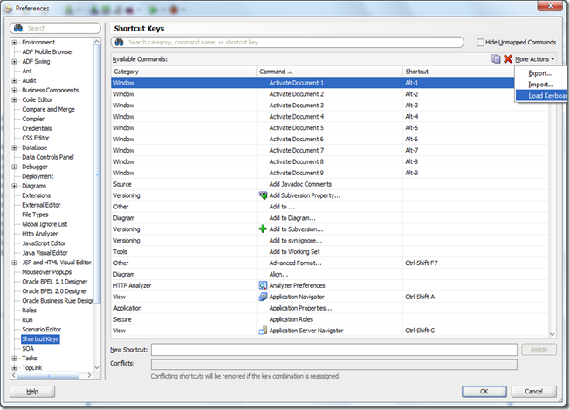This screenshot has height=410, width=570.
Task: Sort by the Shortcut column header
Action: click(459, 72)
